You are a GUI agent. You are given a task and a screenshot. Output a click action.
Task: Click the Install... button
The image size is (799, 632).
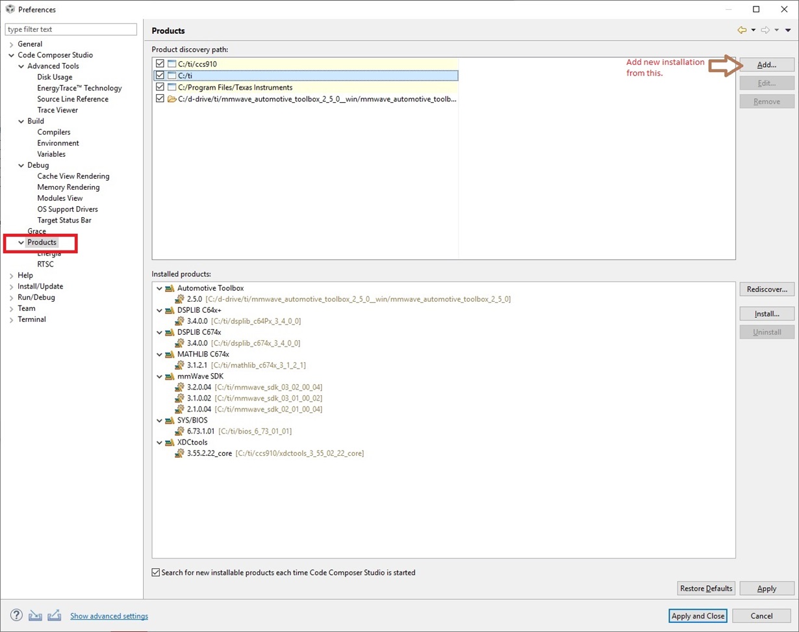click(x=767, y=314)
